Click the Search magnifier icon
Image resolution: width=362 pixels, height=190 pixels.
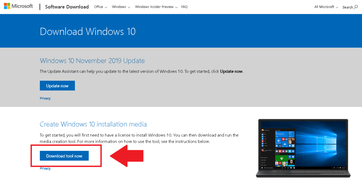pyautogui.click(x=356, y=7)
